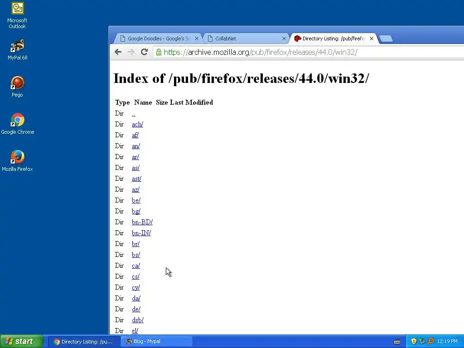Click the 'Type' column header
Screen dimensions: 464x348
[122, 102]
